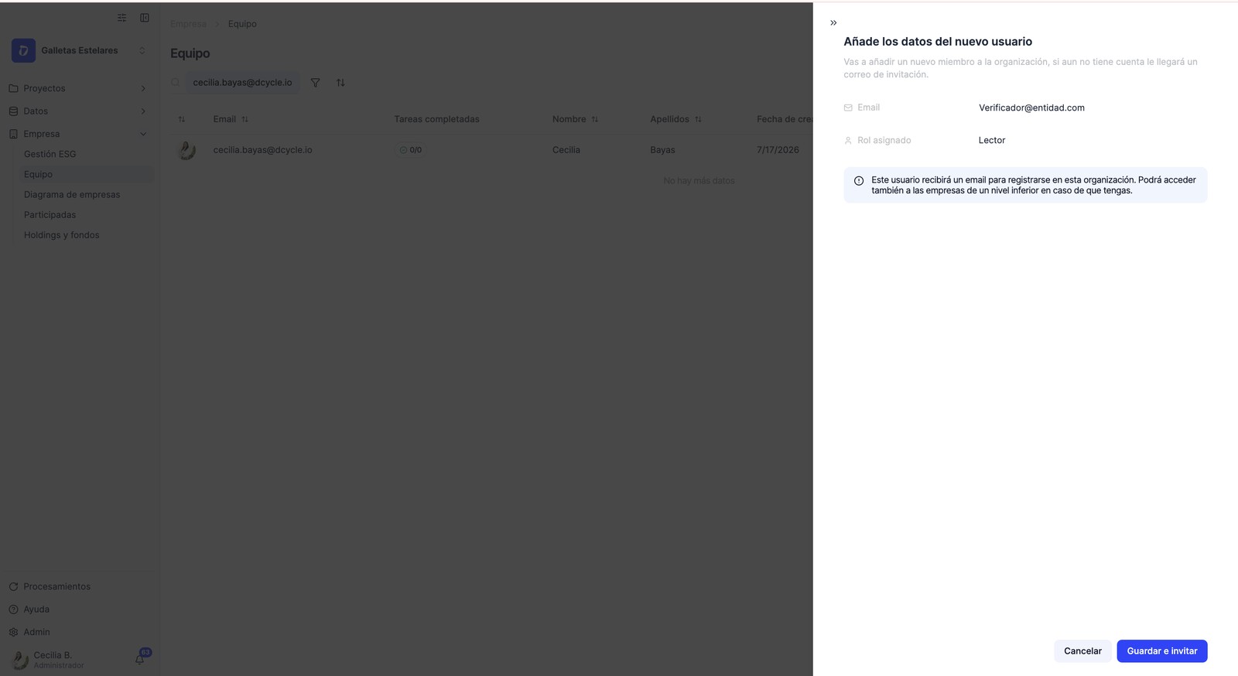The image size is (1238, 676).
Task: Open the filter icon beside search
Action: click(x=315, y=83)
